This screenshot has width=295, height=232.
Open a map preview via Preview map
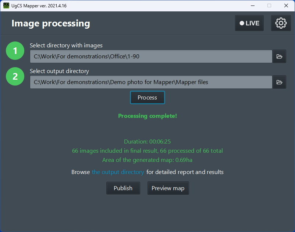pos(168,188)
